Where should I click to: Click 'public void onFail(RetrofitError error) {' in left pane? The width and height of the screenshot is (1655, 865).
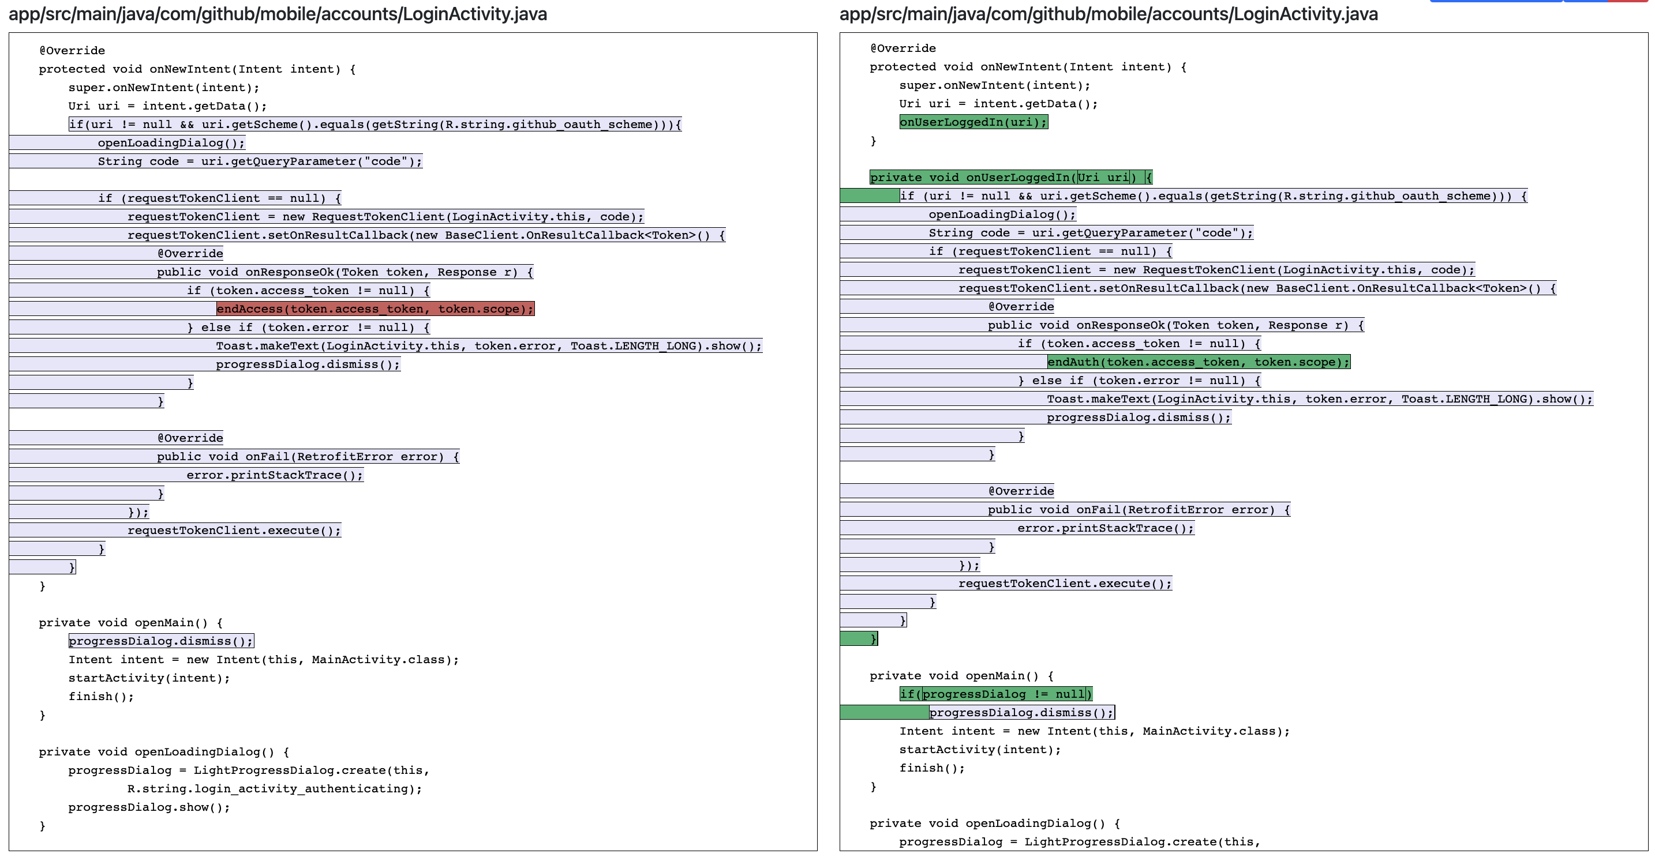308,457
